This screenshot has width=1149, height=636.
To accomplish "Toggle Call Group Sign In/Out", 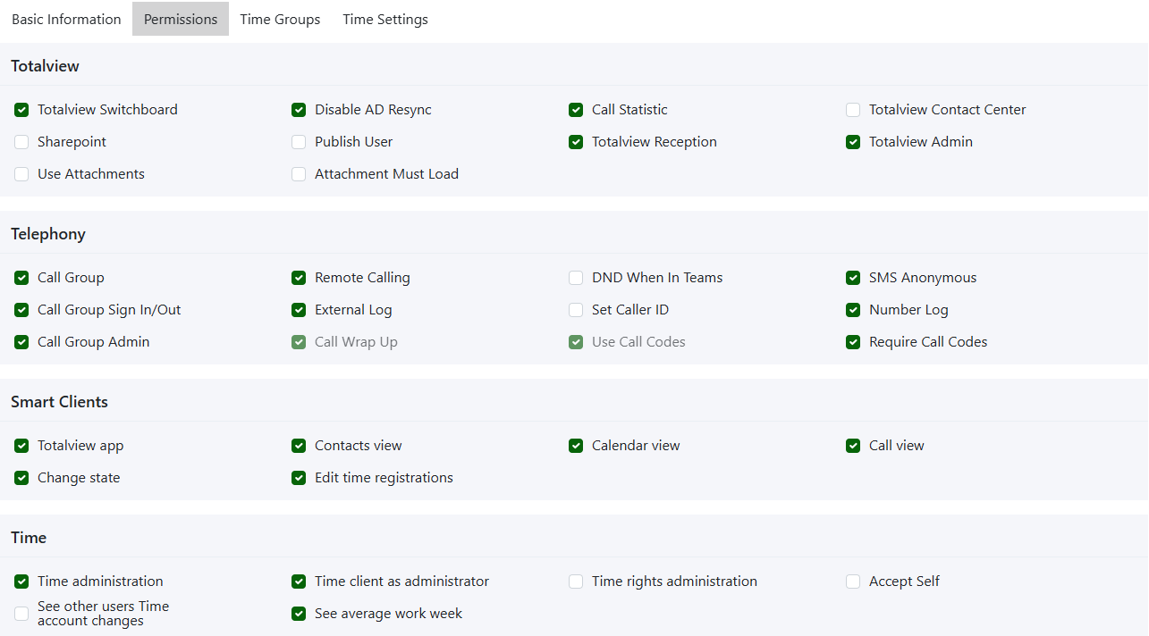I will [x=21, y=310].
